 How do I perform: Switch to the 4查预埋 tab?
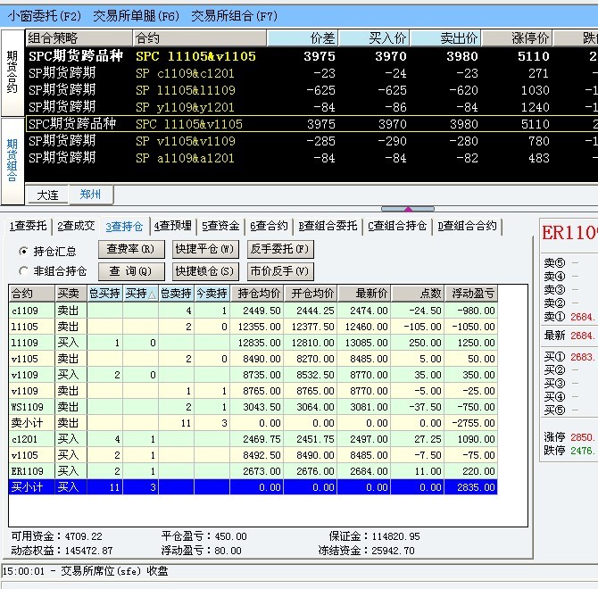click(173, 226)
